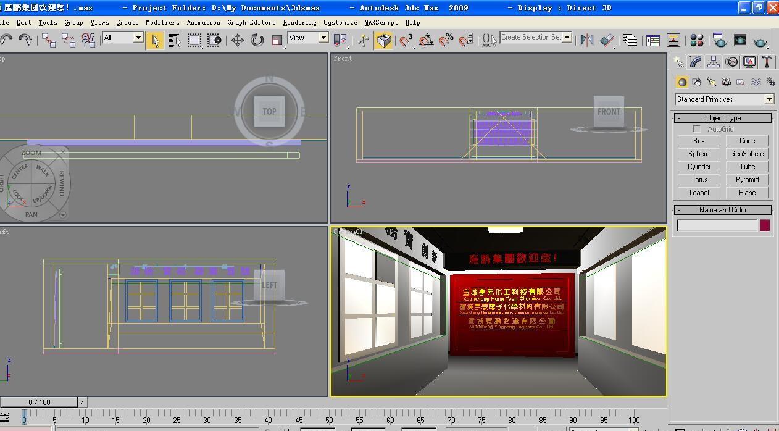The width and height of the screenshot is (779, 431).
Task: Collapse the Object Type rollout
Action: 723,118
